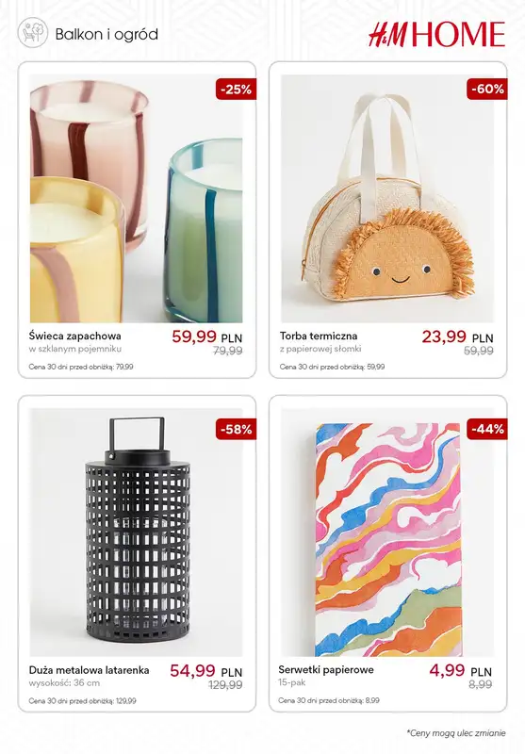Open the sun thermal bag photo
525x754 pixels.
387,199
